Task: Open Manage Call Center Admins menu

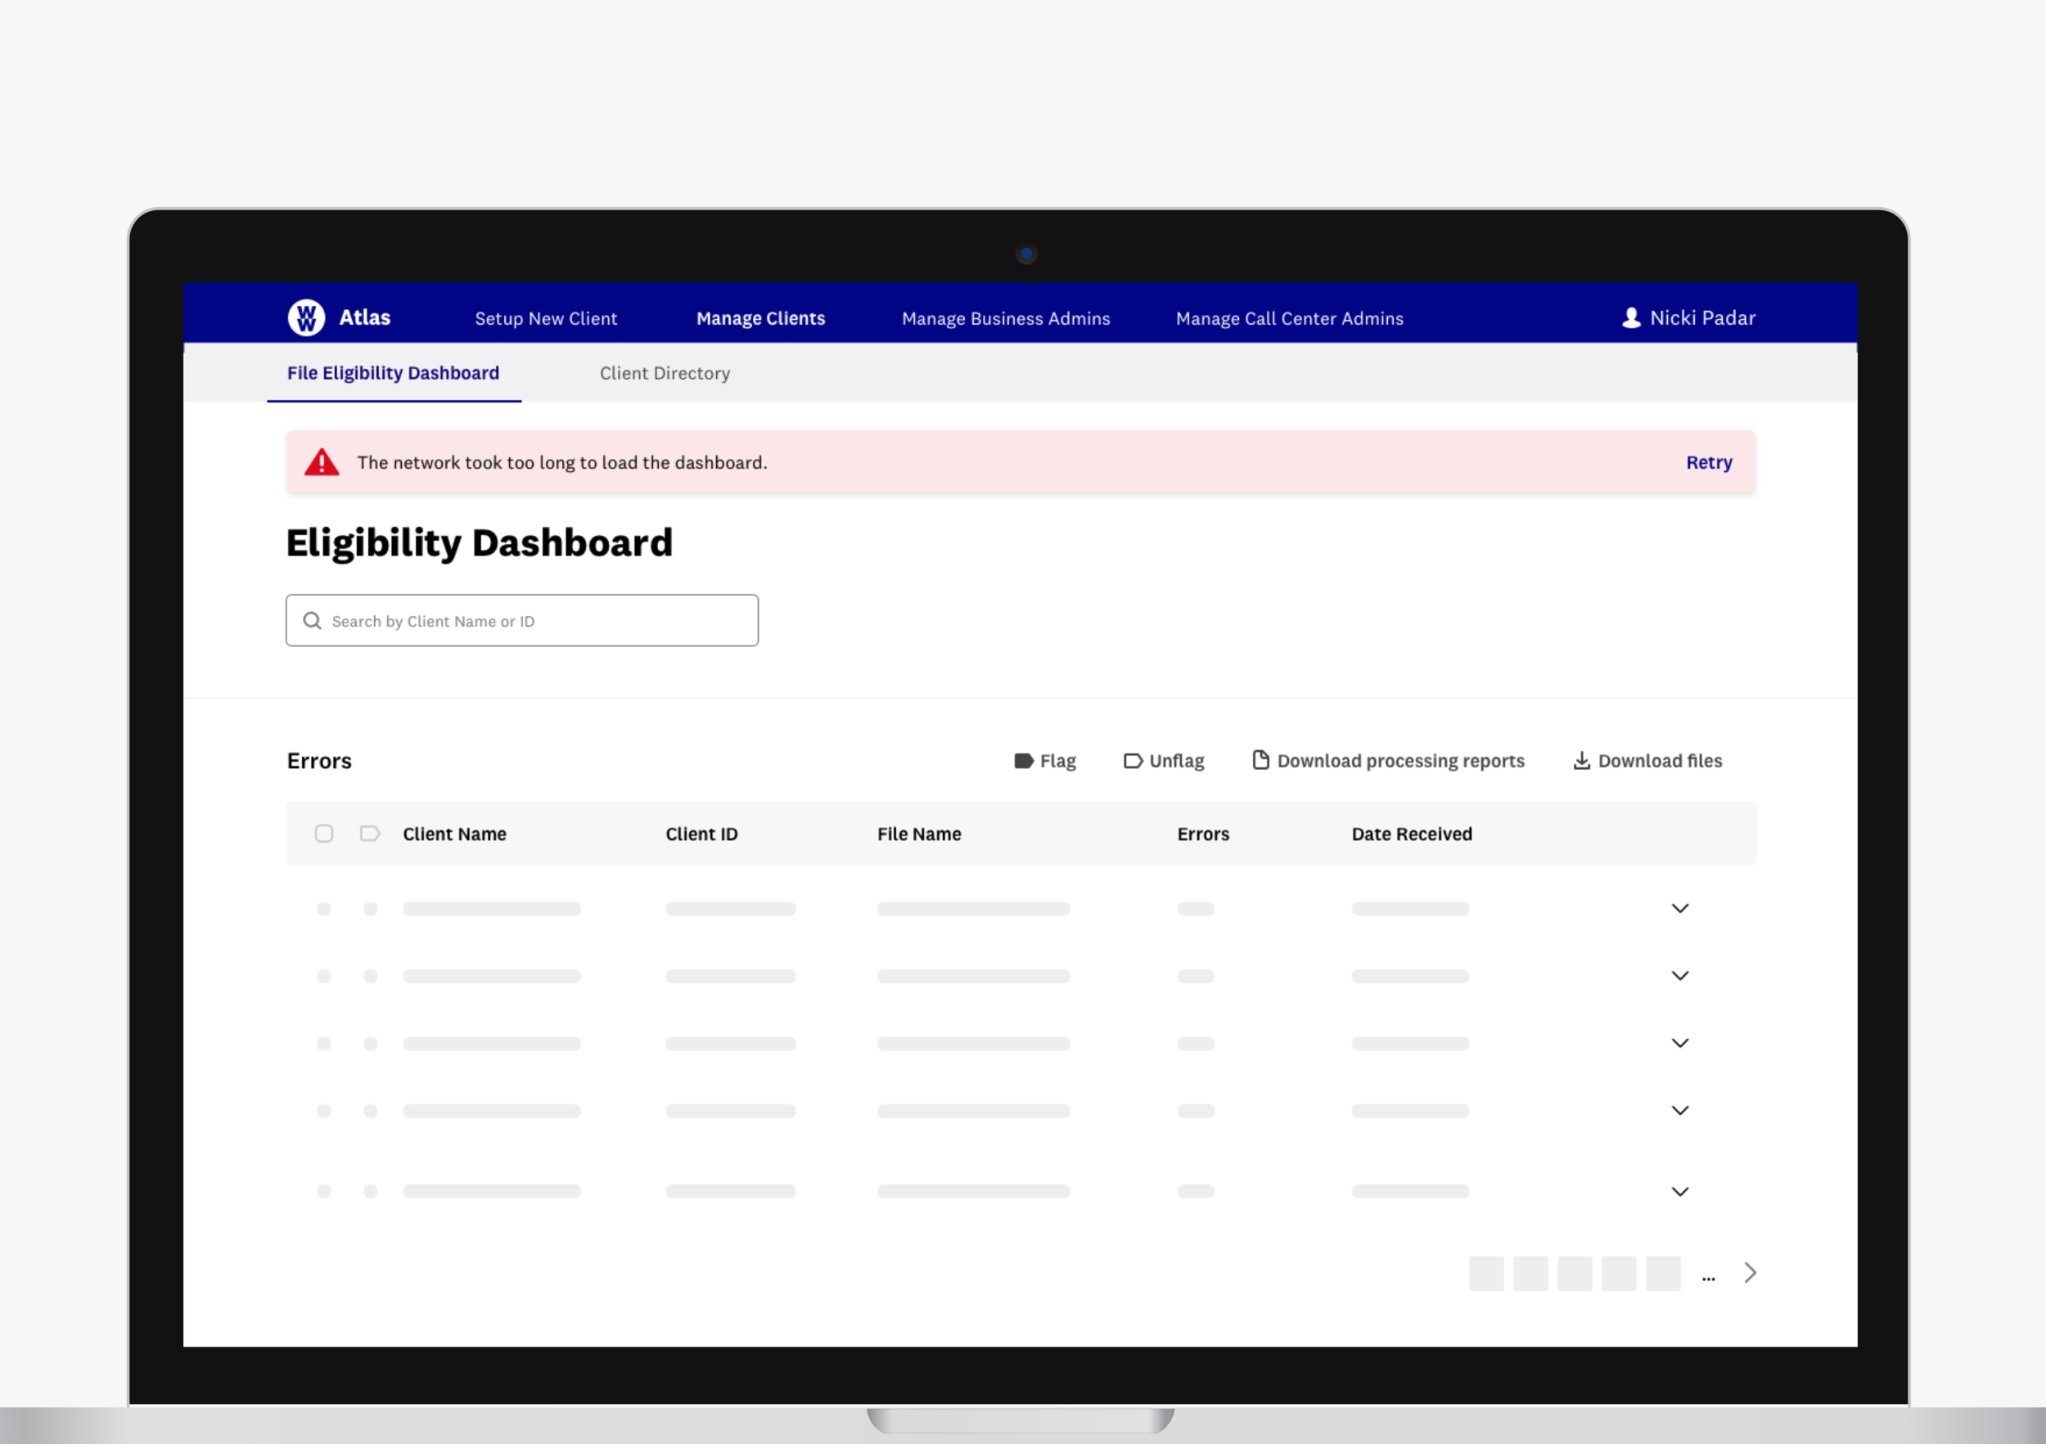Action: 1288,318
